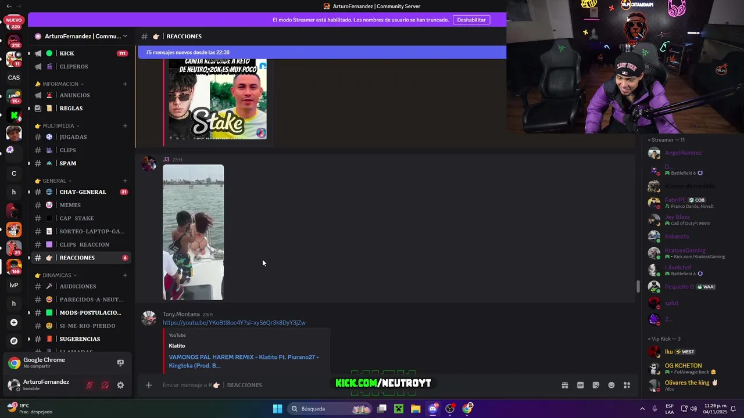Expand ArturoFernandez server dropdown menu
Image resolution: width=744 pixels, height=418 pixels.
coord(125,36)
